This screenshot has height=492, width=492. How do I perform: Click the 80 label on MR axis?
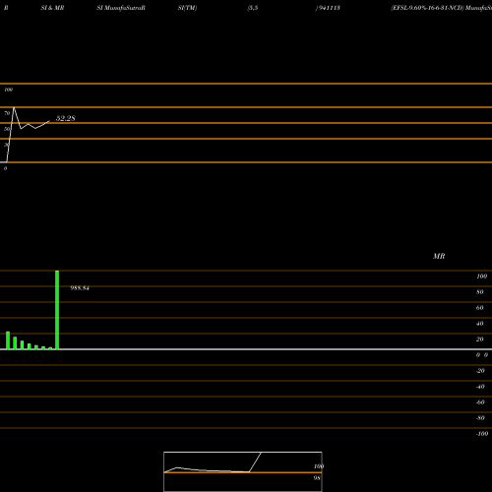pos(480,292)
